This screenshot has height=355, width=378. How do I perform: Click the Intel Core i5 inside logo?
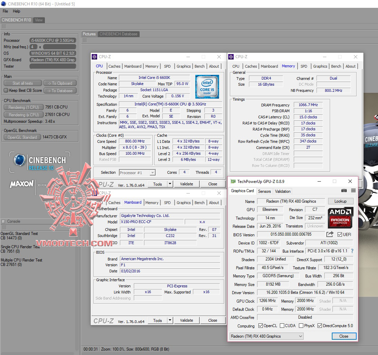point(207,87)
